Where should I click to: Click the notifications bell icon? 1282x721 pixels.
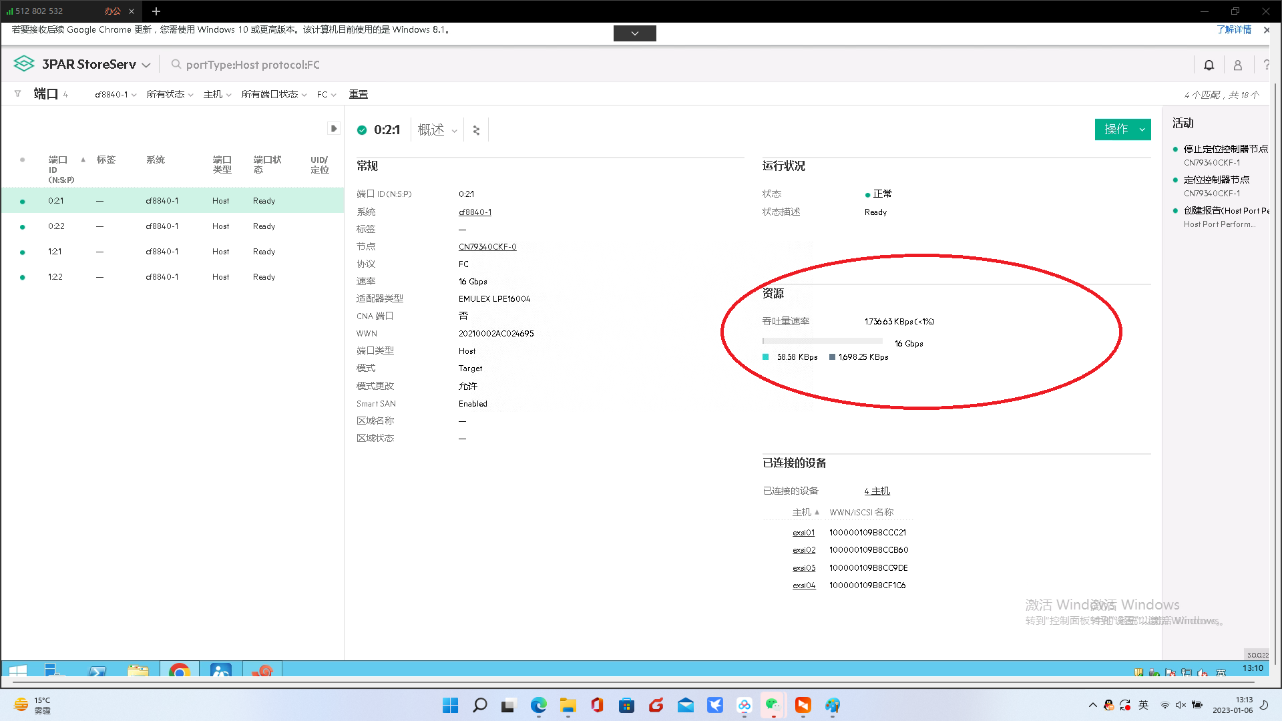(1209, 65)
